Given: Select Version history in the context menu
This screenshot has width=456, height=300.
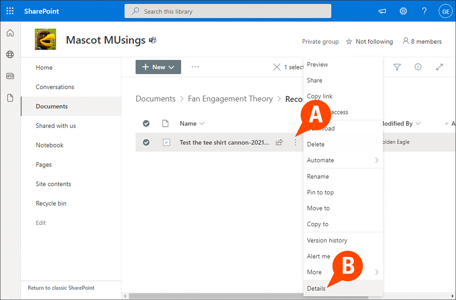Looking at the screenshot, I should click(327, 240).
